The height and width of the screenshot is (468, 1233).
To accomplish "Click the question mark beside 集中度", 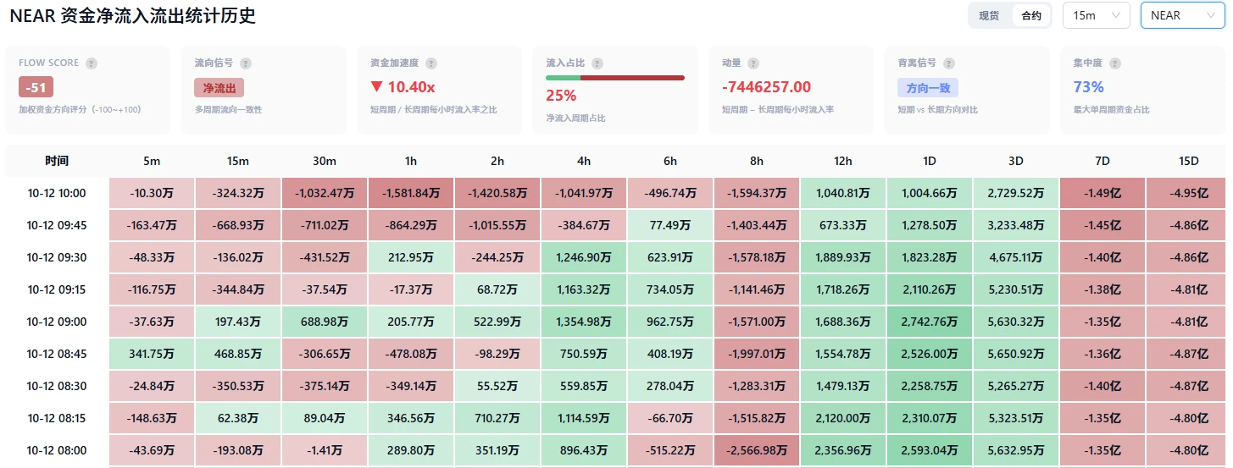I will pos(1115,63).
